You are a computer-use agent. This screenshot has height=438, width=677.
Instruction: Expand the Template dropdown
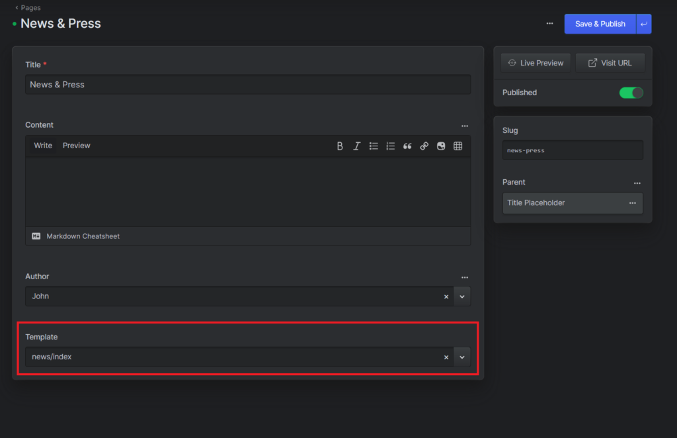(x=462, y=357)
